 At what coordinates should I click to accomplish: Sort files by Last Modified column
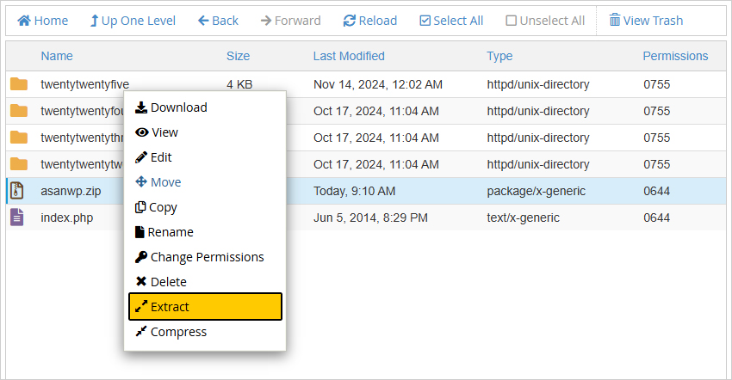tap(349, 56)
